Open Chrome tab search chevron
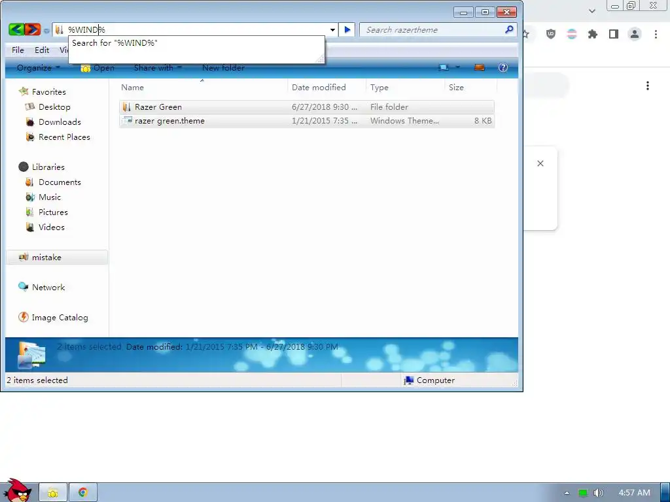The image size is (670, 502). click(591, 11)
